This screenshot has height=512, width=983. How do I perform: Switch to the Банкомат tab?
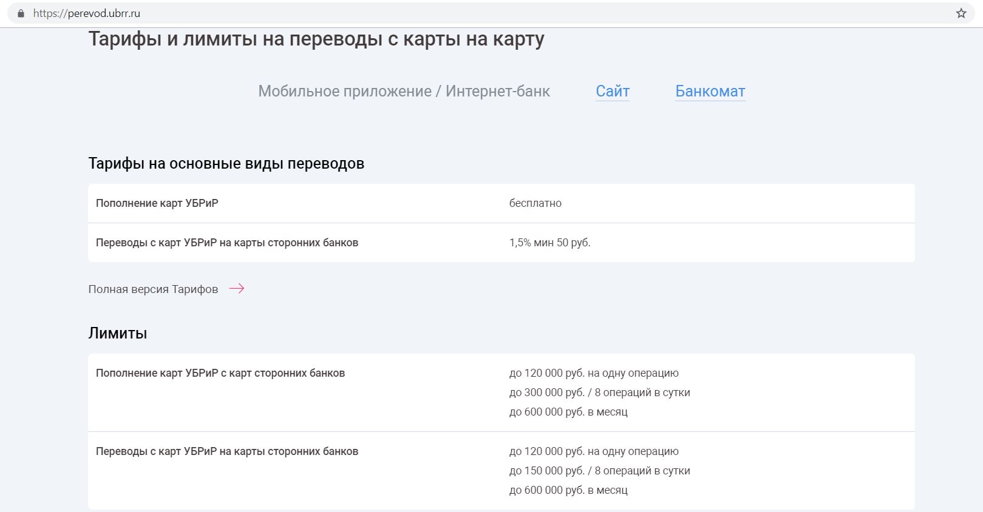(x=710, y=91)
